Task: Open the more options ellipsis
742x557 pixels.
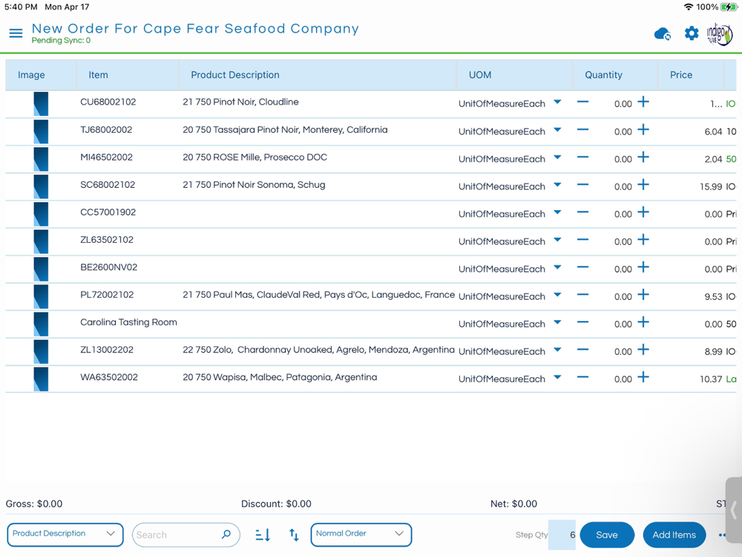Action: coord(722,535)
